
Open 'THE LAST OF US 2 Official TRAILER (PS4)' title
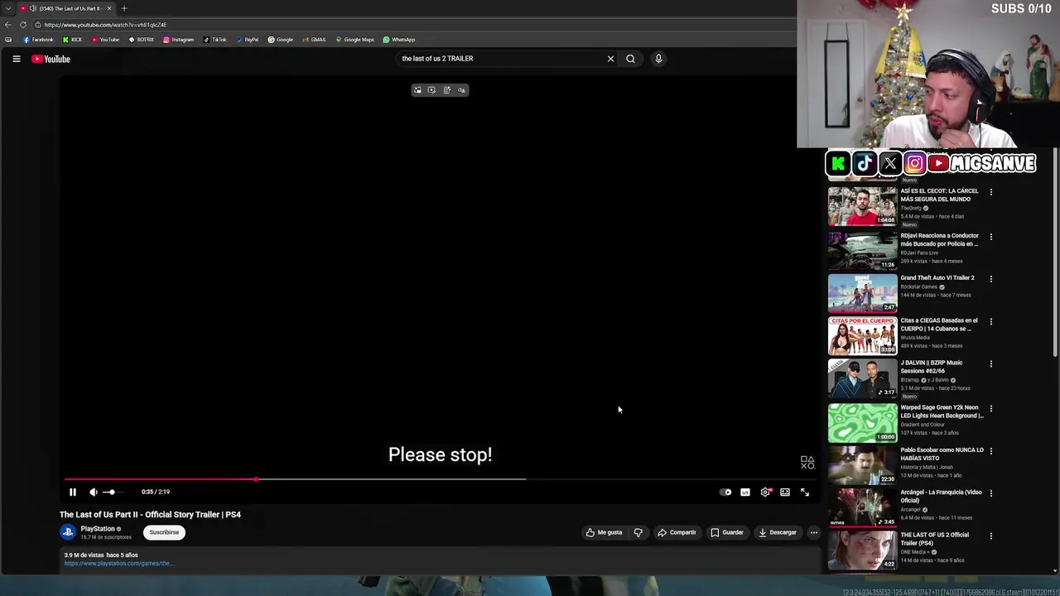point(934,539)
